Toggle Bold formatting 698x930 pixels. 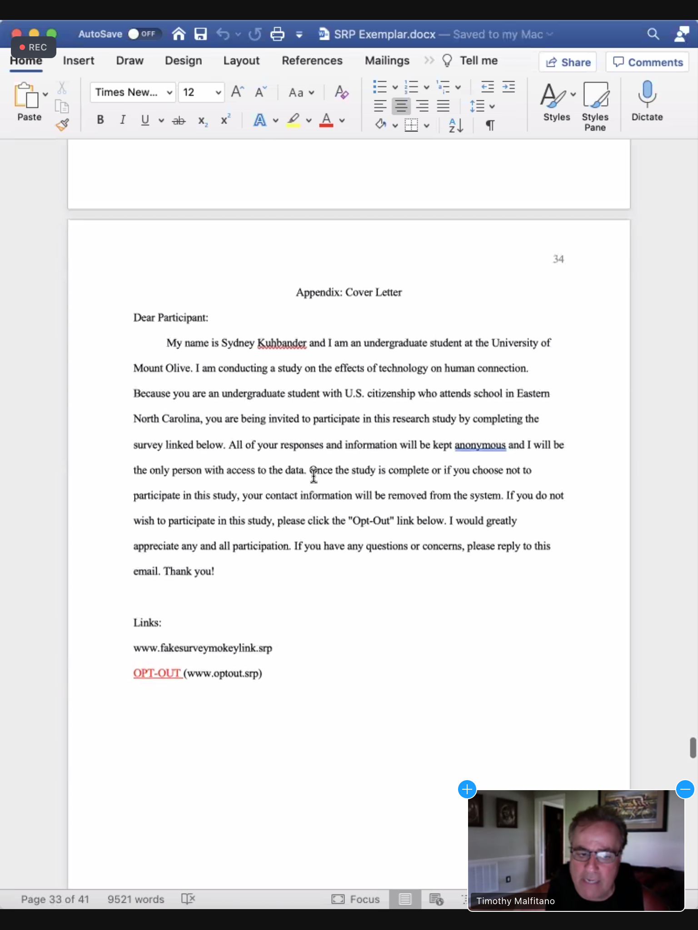coord(100,120)
